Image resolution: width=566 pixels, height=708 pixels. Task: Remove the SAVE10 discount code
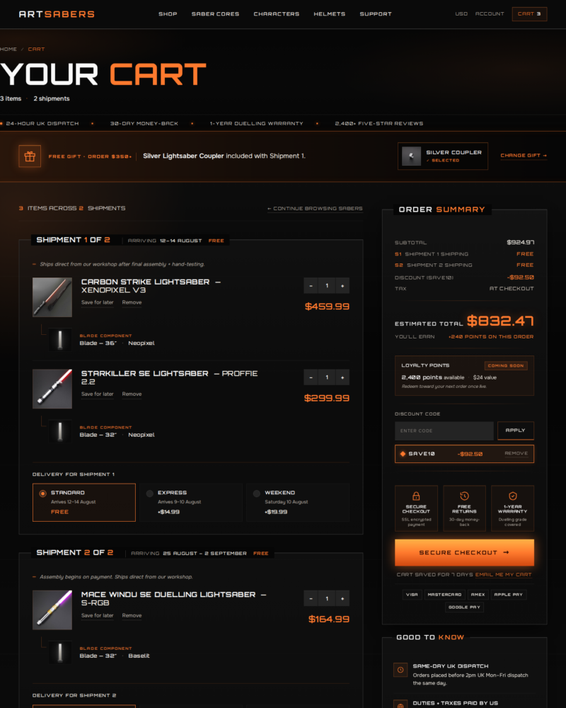point(516,453)
